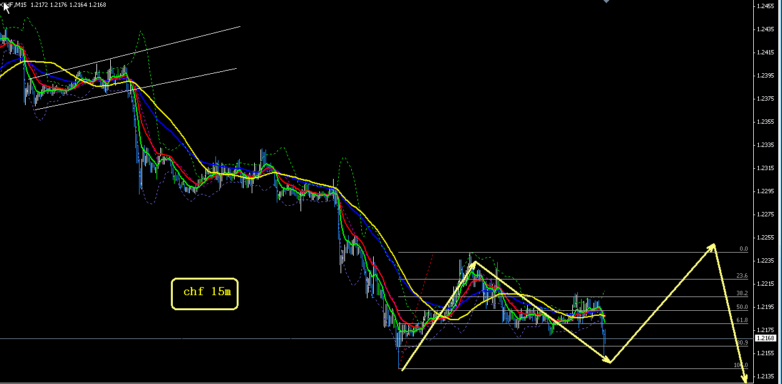Click price scale value 1.2255

(x=765, y=238)
